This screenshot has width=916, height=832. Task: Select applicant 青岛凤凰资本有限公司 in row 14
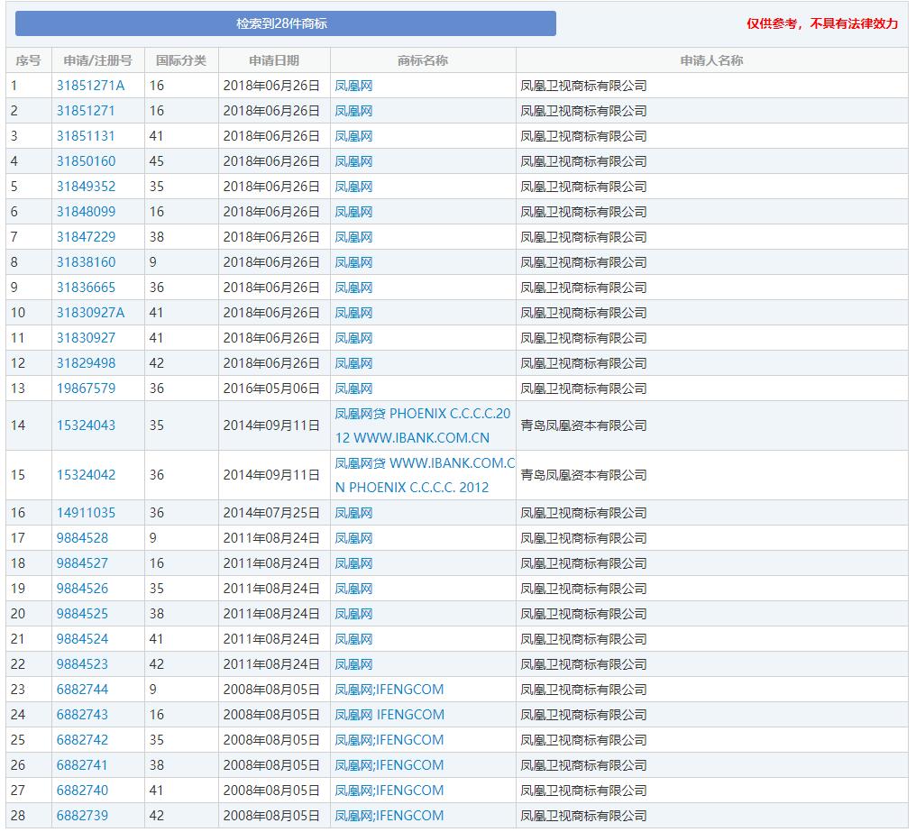(x=583, y=425)
